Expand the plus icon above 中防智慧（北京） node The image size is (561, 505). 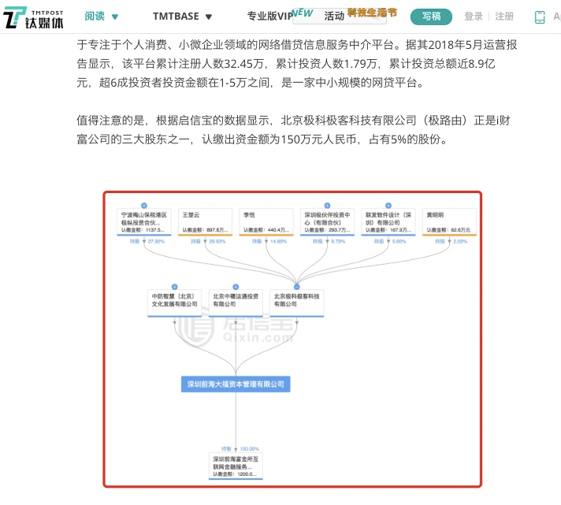tap(175, 287)
